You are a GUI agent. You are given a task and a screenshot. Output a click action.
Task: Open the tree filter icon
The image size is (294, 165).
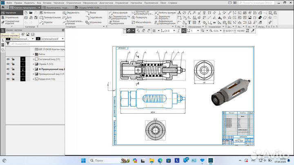[x=8, y=43]
